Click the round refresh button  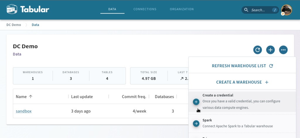click(x=258, y=50)
